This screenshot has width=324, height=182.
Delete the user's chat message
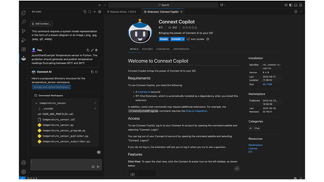point(96,50)
